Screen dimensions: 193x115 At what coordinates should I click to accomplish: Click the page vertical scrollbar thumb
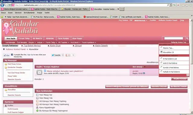pyautogui.click(x=192, y=43)
